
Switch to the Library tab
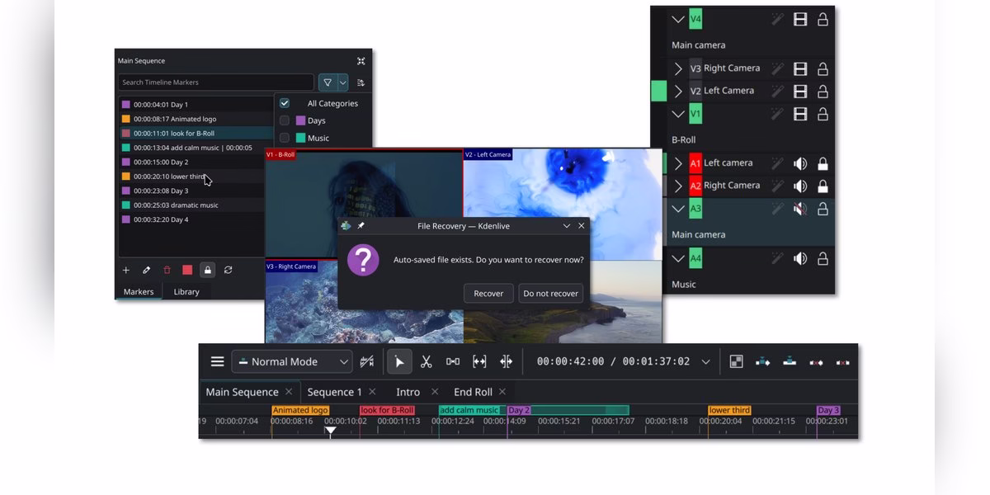click(x=186, y=291)
